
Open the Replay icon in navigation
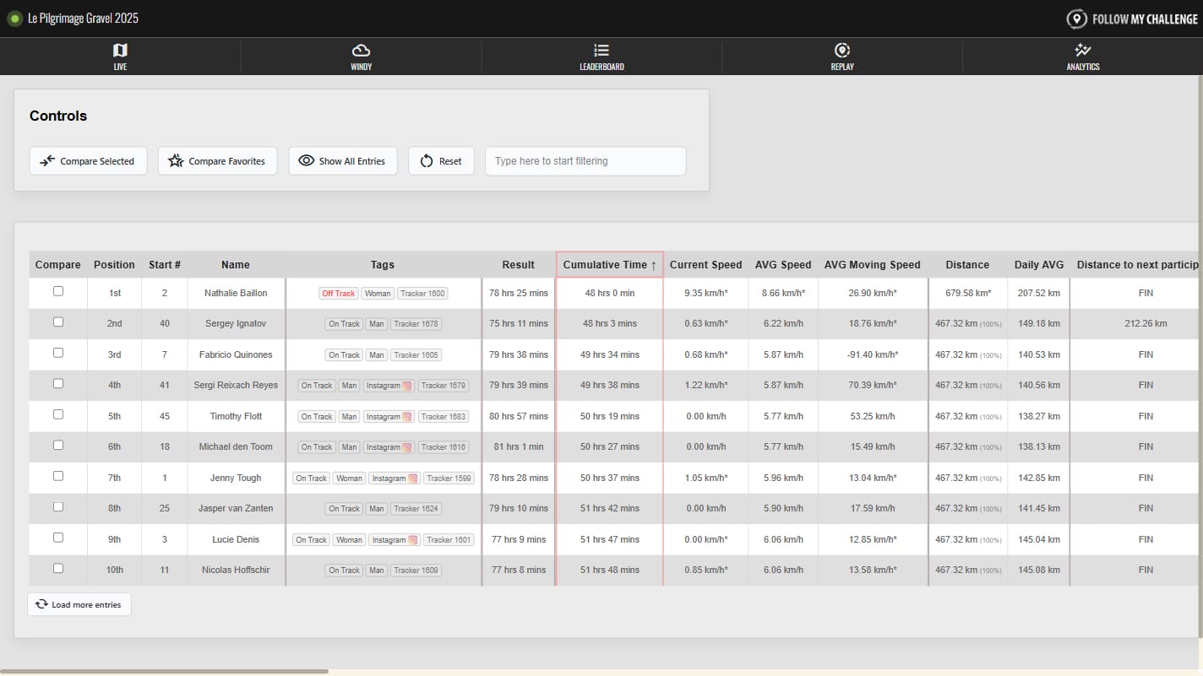(842, 51)
